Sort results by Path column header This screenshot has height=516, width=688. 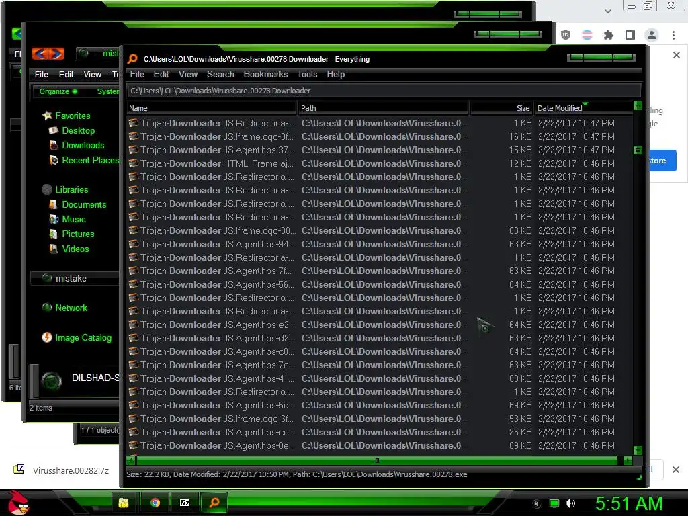tap(383, 108)
